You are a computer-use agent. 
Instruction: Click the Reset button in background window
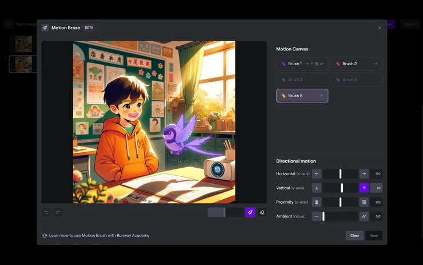[x=409, y=24]
